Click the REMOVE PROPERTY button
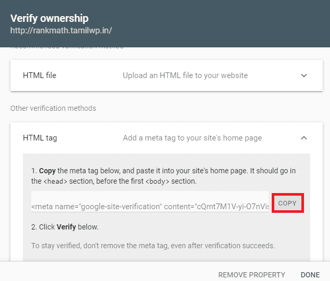Screen dimensions: 330x281 pos(251,275)
